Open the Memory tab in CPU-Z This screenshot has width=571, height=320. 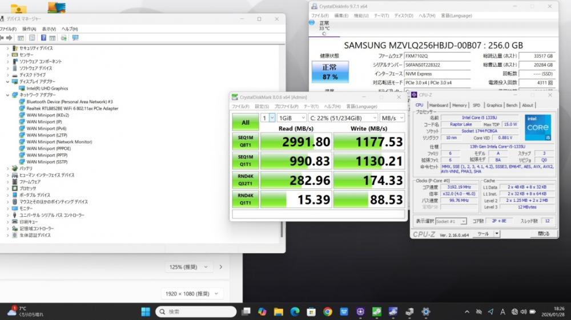pos(459,105)
